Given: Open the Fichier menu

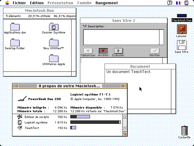Looking at the screenshot, I should point(19,3).
